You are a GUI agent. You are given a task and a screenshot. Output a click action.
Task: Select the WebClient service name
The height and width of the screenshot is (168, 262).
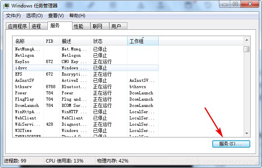25,118
